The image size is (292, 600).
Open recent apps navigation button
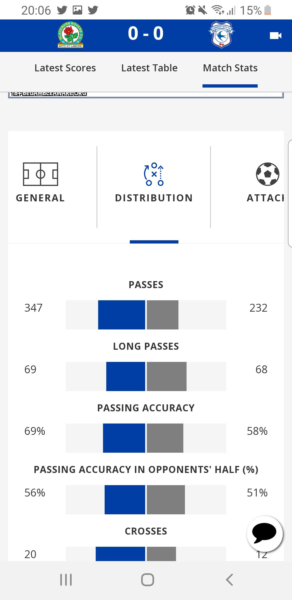click(x=66, y=580)
